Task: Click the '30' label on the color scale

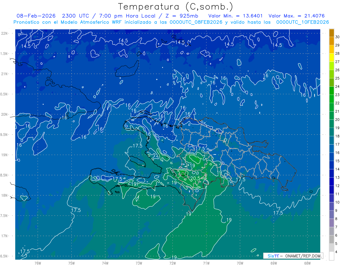Action: click(x=337, y=37)
